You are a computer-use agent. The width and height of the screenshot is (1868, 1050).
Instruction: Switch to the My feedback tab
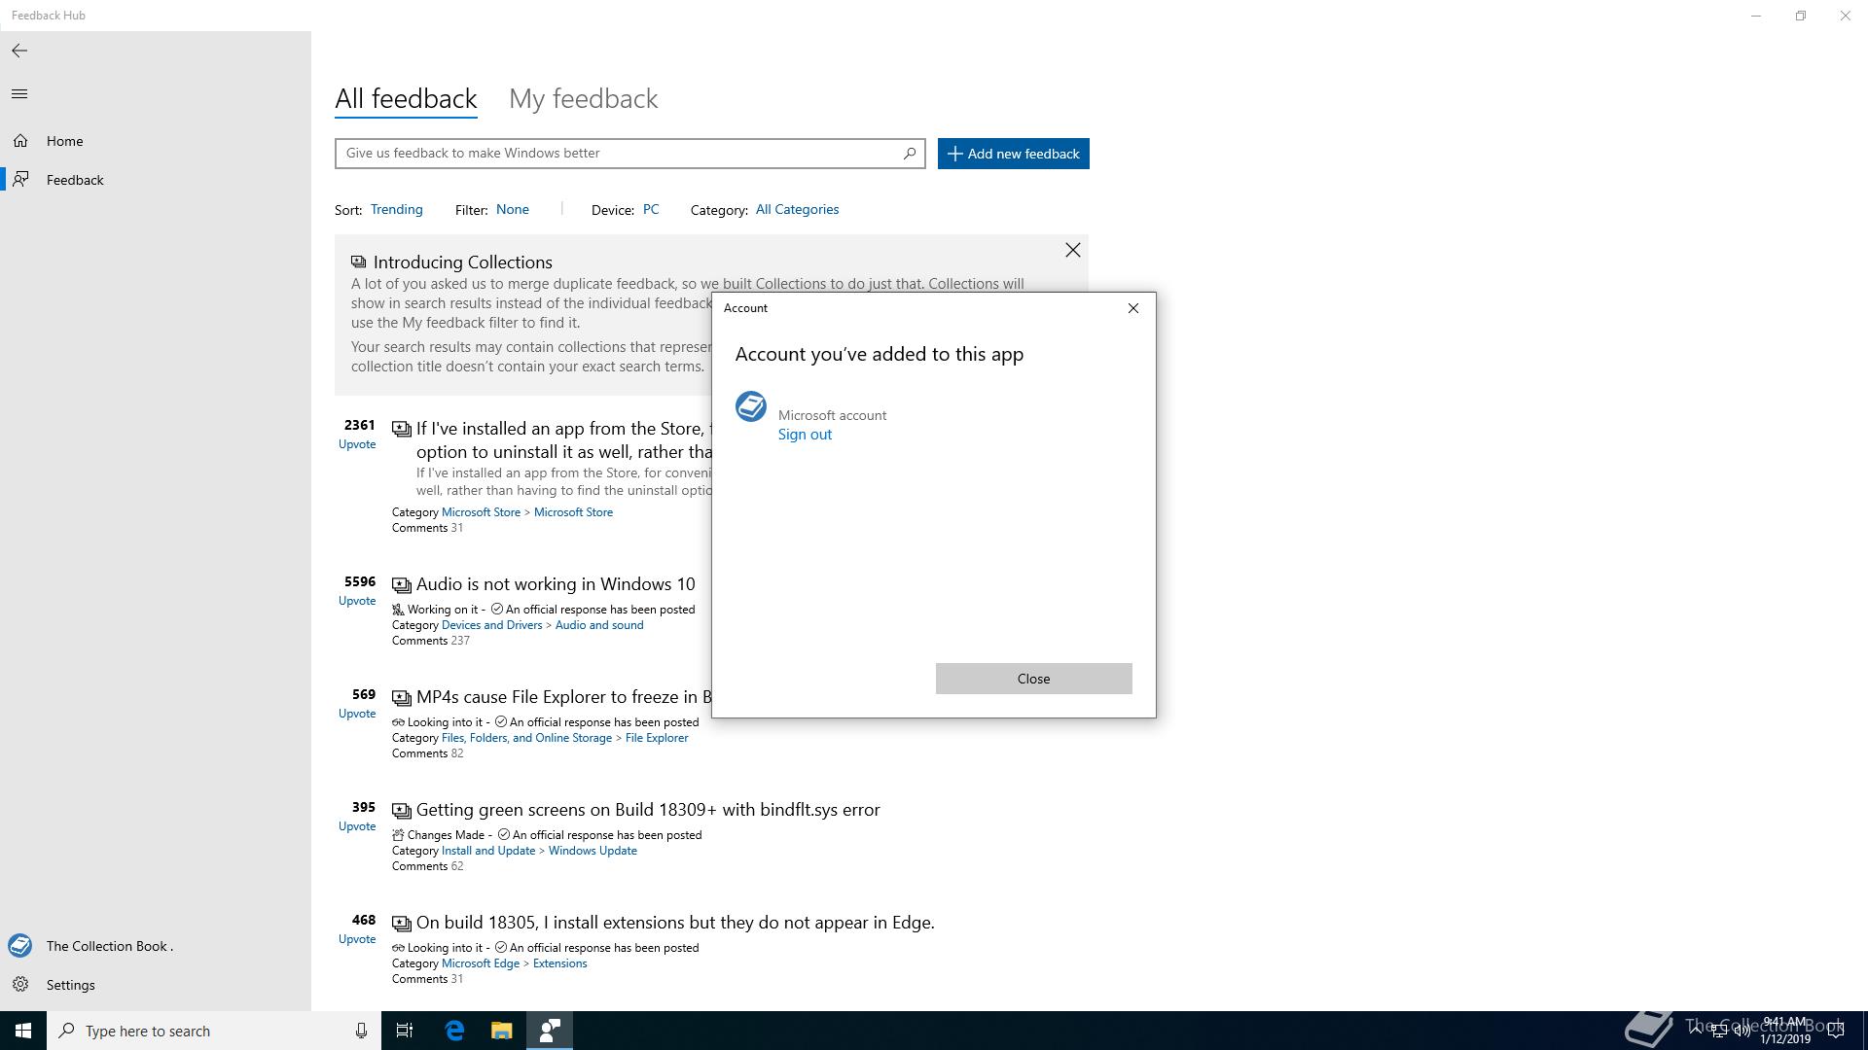pos(584,99)
